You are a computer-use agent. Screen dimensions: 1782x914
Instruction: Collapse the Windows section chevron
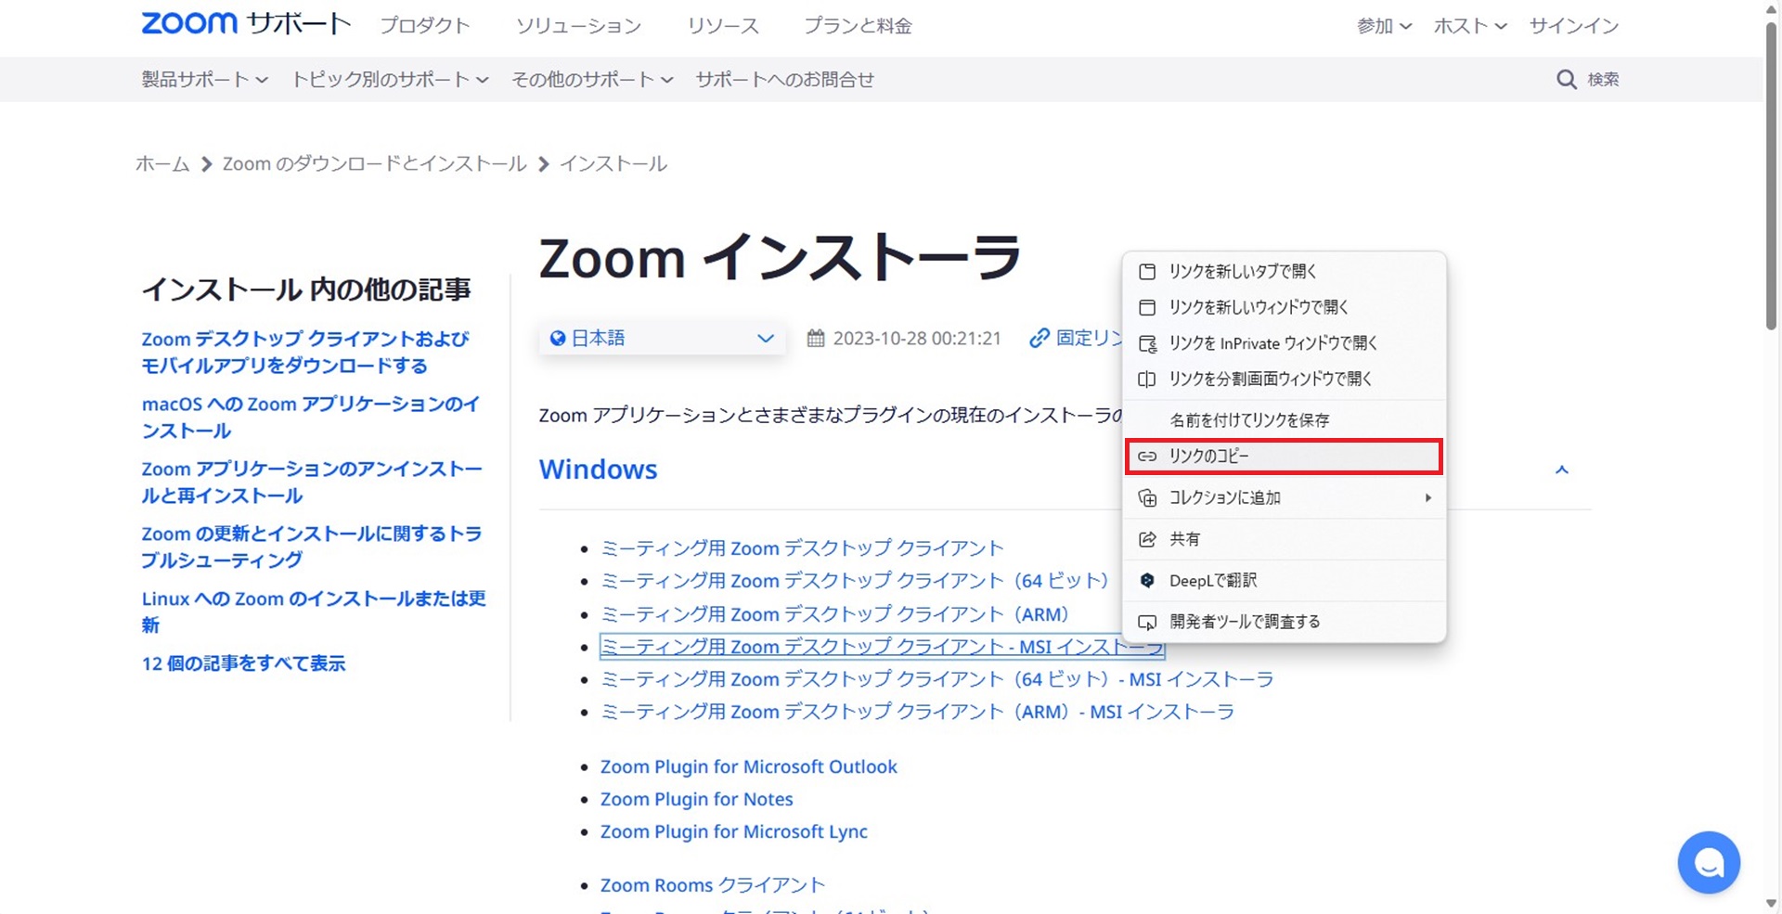[x=1562, y=470]
